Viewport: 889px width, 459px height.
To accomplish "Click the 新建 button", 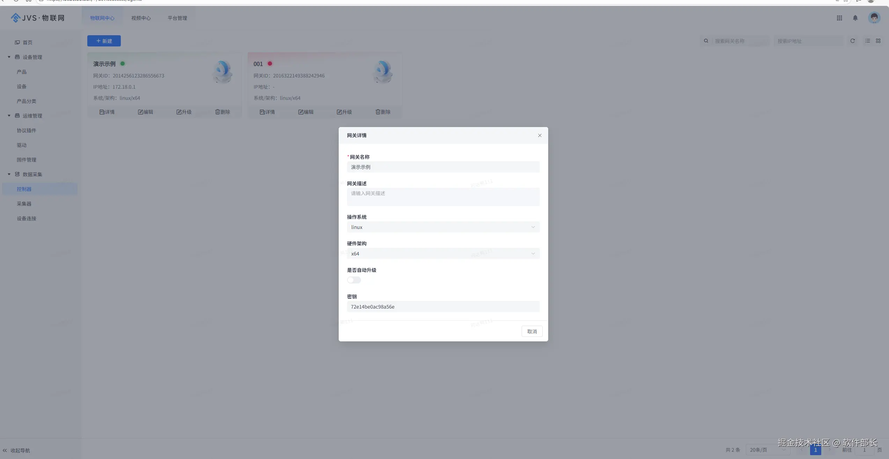I will pyautogui.click(x=104, y=41).
